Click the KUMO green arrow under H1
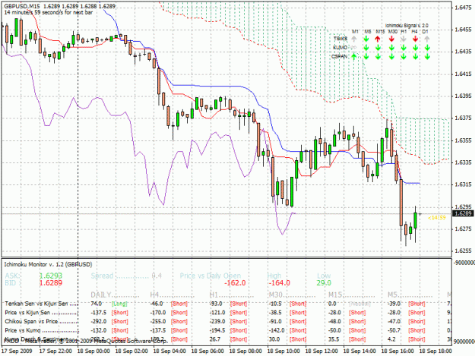This screenshot has height=356, width=475. pos(404,48)
